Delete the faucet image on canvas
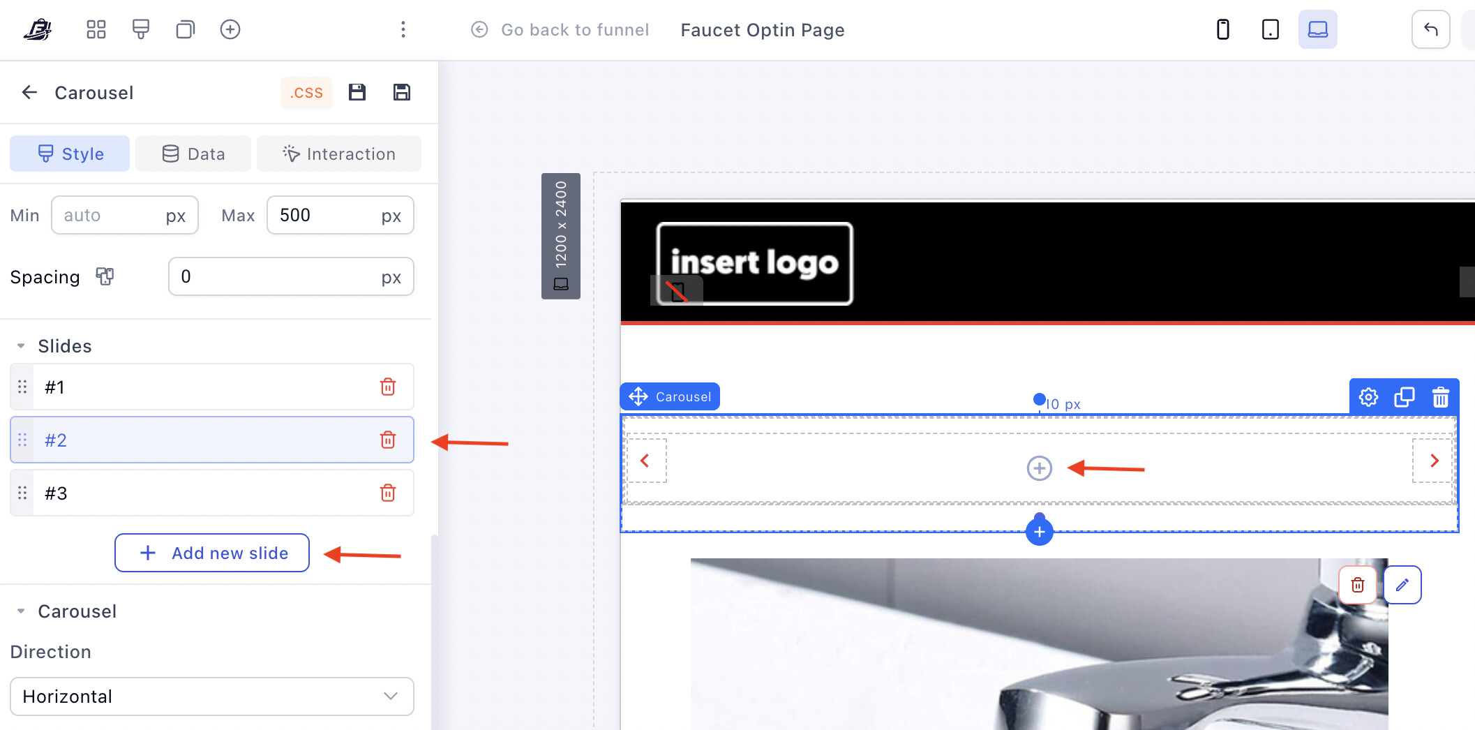The image size is (1475, 730). [x=1358, y=585]
